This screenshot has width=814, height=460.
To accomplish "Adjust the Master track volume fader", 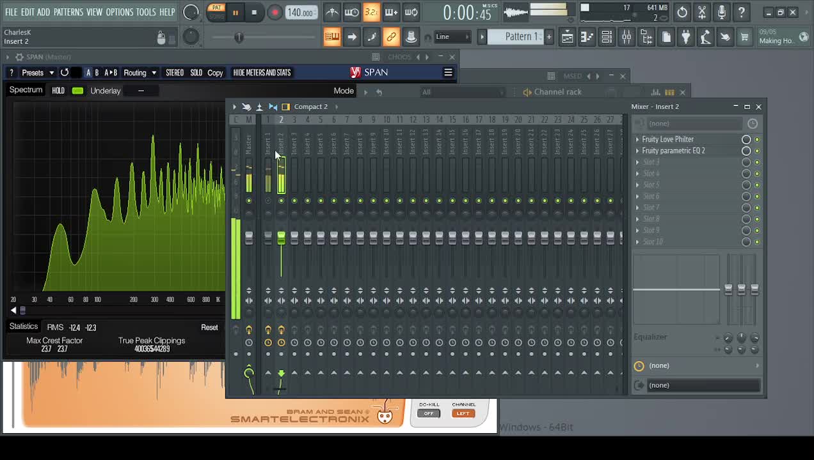I will click(x=249, y=238).
